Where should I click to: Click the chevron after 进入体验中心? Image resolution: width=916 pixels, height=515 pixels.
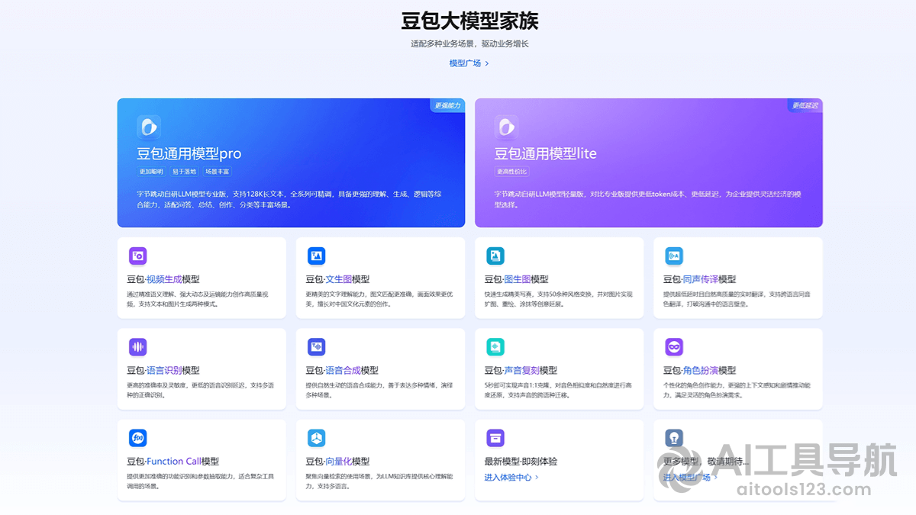537,478
